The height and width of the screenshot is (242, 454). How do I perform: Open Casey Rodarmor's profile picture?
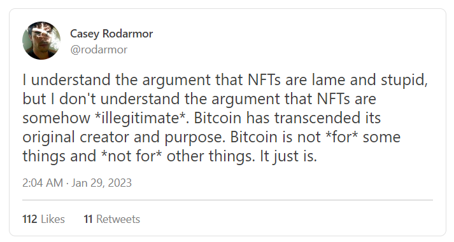click(41, 41)
